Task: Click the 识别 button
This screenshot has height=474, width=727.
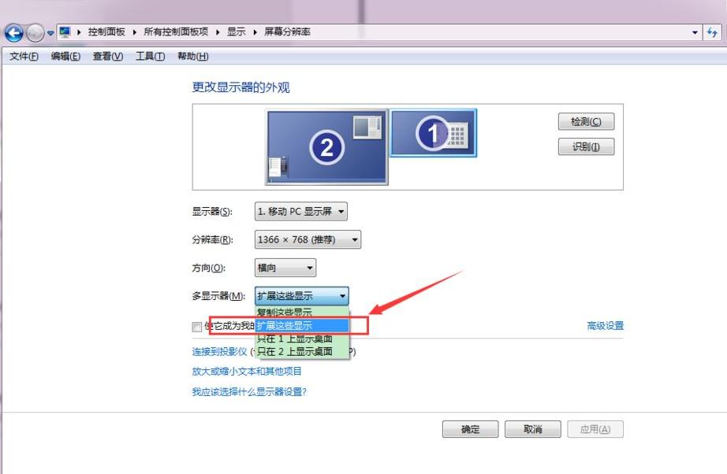Action: (x=586, y=144)
